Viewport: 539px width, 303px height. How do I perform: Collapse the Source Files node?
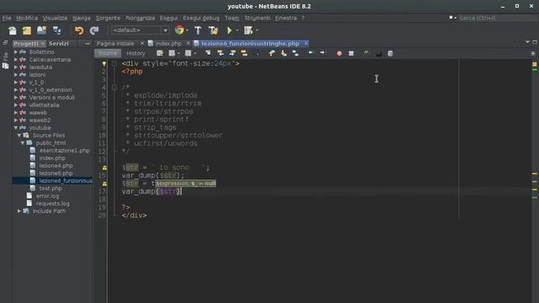tap(19, 135)
